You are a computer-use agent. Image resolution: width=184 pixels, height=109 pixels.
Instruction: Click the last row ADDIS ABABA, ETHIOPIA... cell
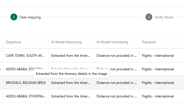26,96
